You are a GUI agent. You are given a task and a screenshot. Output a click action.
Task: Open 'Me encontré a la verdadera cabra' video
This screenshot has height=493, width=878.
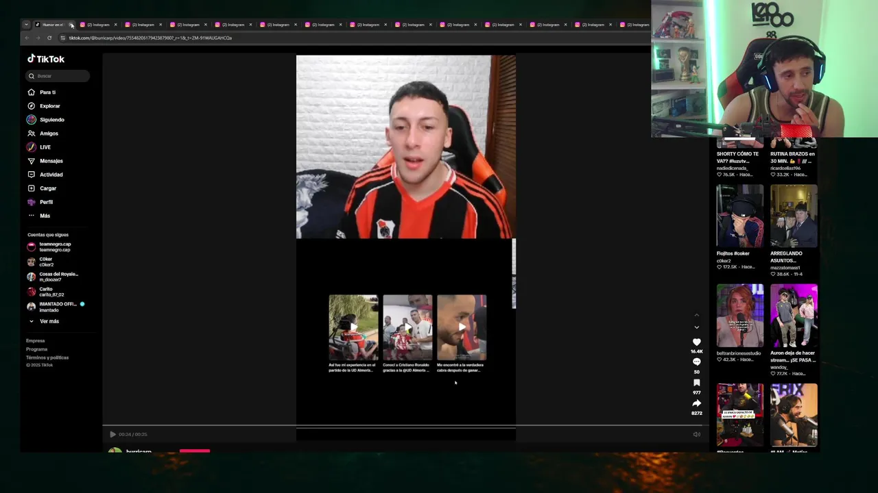(x=462, y=327)
